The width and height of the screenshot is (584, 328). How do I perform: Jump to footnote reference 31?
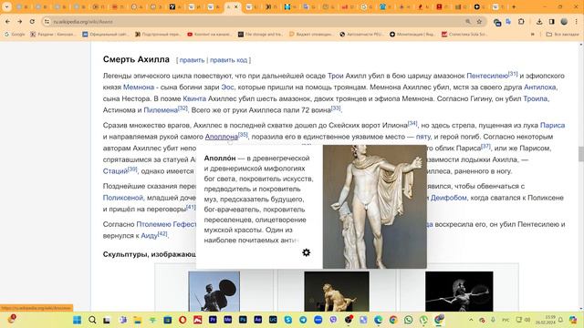[513, 74]
